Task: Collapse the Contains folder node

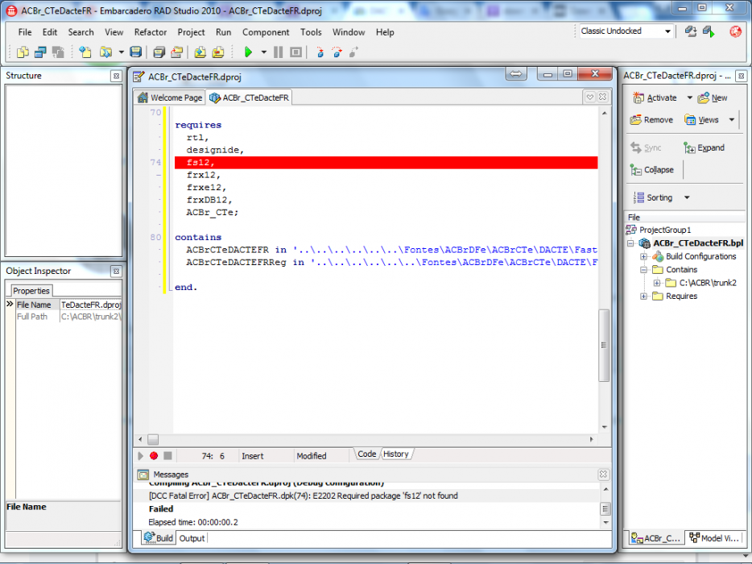Action: pos(643,270)
